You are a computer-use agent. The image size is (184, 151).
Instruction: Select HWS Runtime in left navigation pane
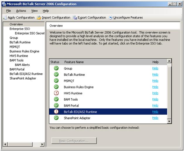point(19,56)
